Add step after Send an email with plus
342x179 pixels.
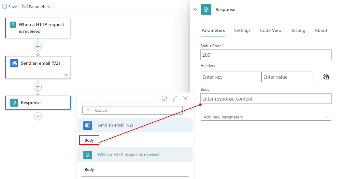click(x=38, y=87)
